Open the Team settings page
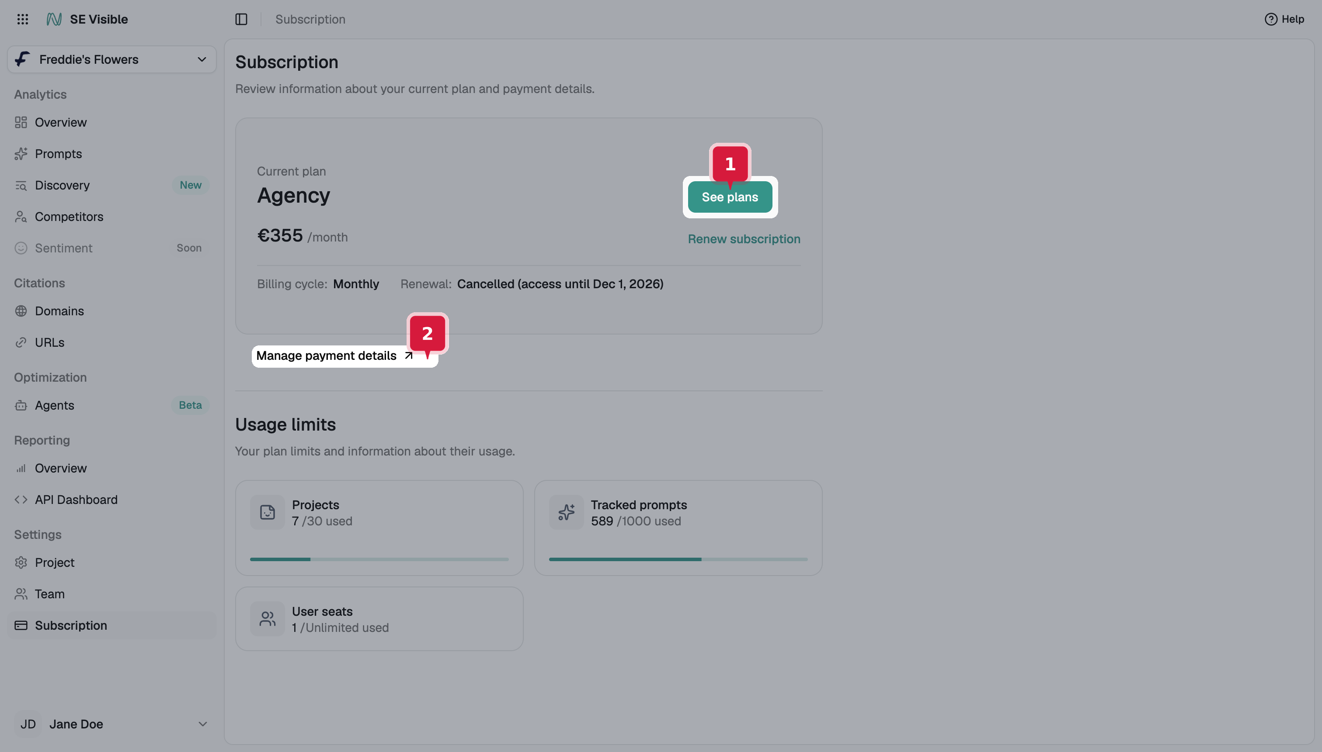Viewport: 1322px width, 752px height. [111, 594]
